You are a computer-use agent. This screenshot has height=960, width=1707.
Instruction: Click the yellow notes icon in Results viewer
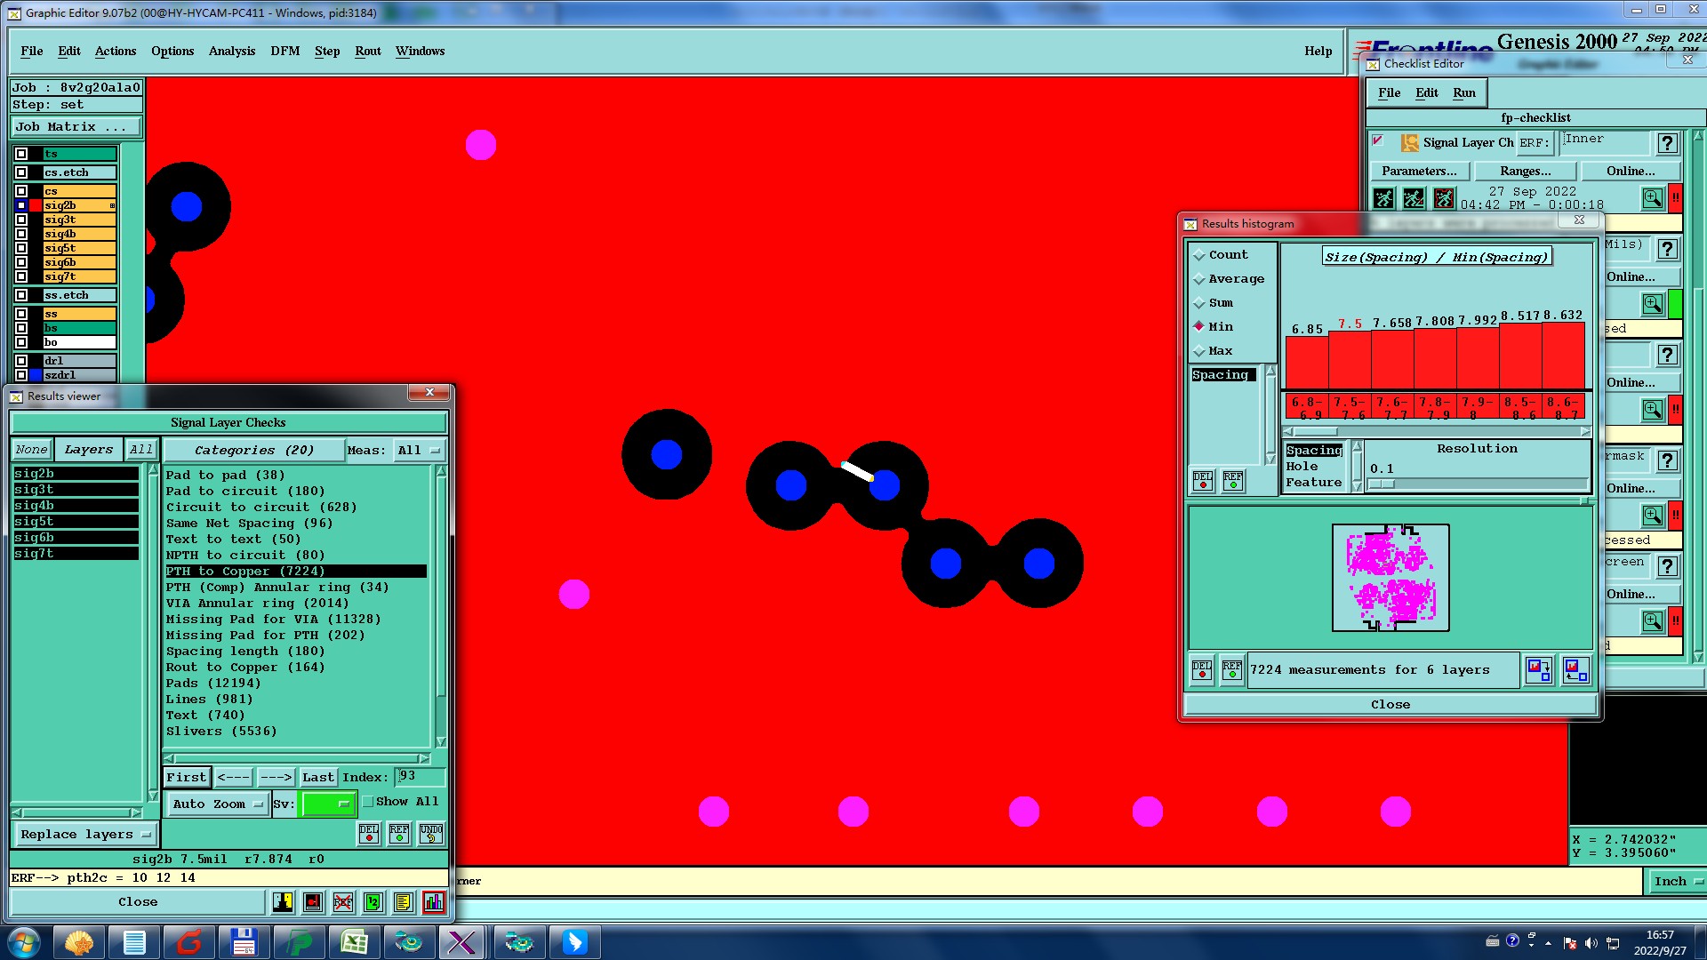pos(403,902)
